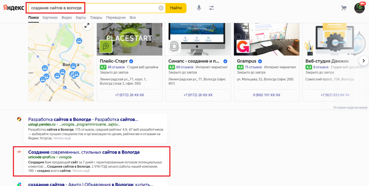Show Плейс-Старт phone +7 (8172) 26-XX-XX
The height and width of the screenshot is (186, 369).
129,95
